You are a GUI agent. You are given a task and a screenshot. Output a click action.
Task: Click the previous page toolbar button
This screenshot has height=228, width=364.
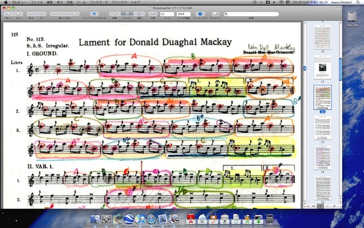8,12
